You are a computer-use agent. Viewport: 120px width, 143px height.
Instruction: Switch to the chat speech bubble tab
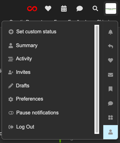pos(111,103)
